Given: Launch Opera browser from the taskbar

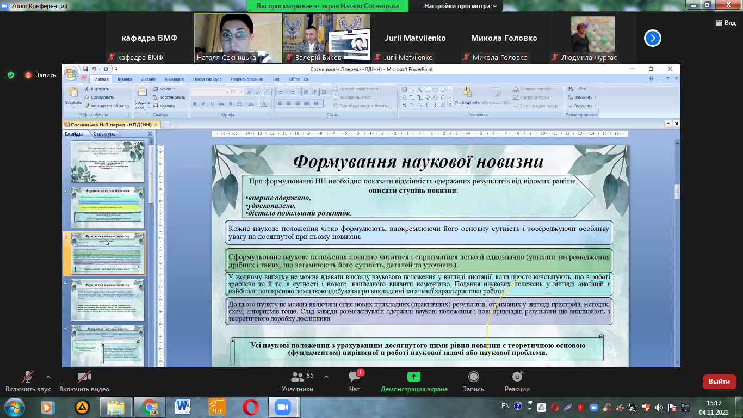Looking at the screenshot, I should coord(251,407).
